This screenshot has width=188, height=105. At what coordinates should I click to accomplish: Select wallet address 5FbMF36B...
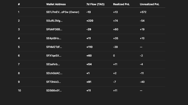tap(54, 29)
